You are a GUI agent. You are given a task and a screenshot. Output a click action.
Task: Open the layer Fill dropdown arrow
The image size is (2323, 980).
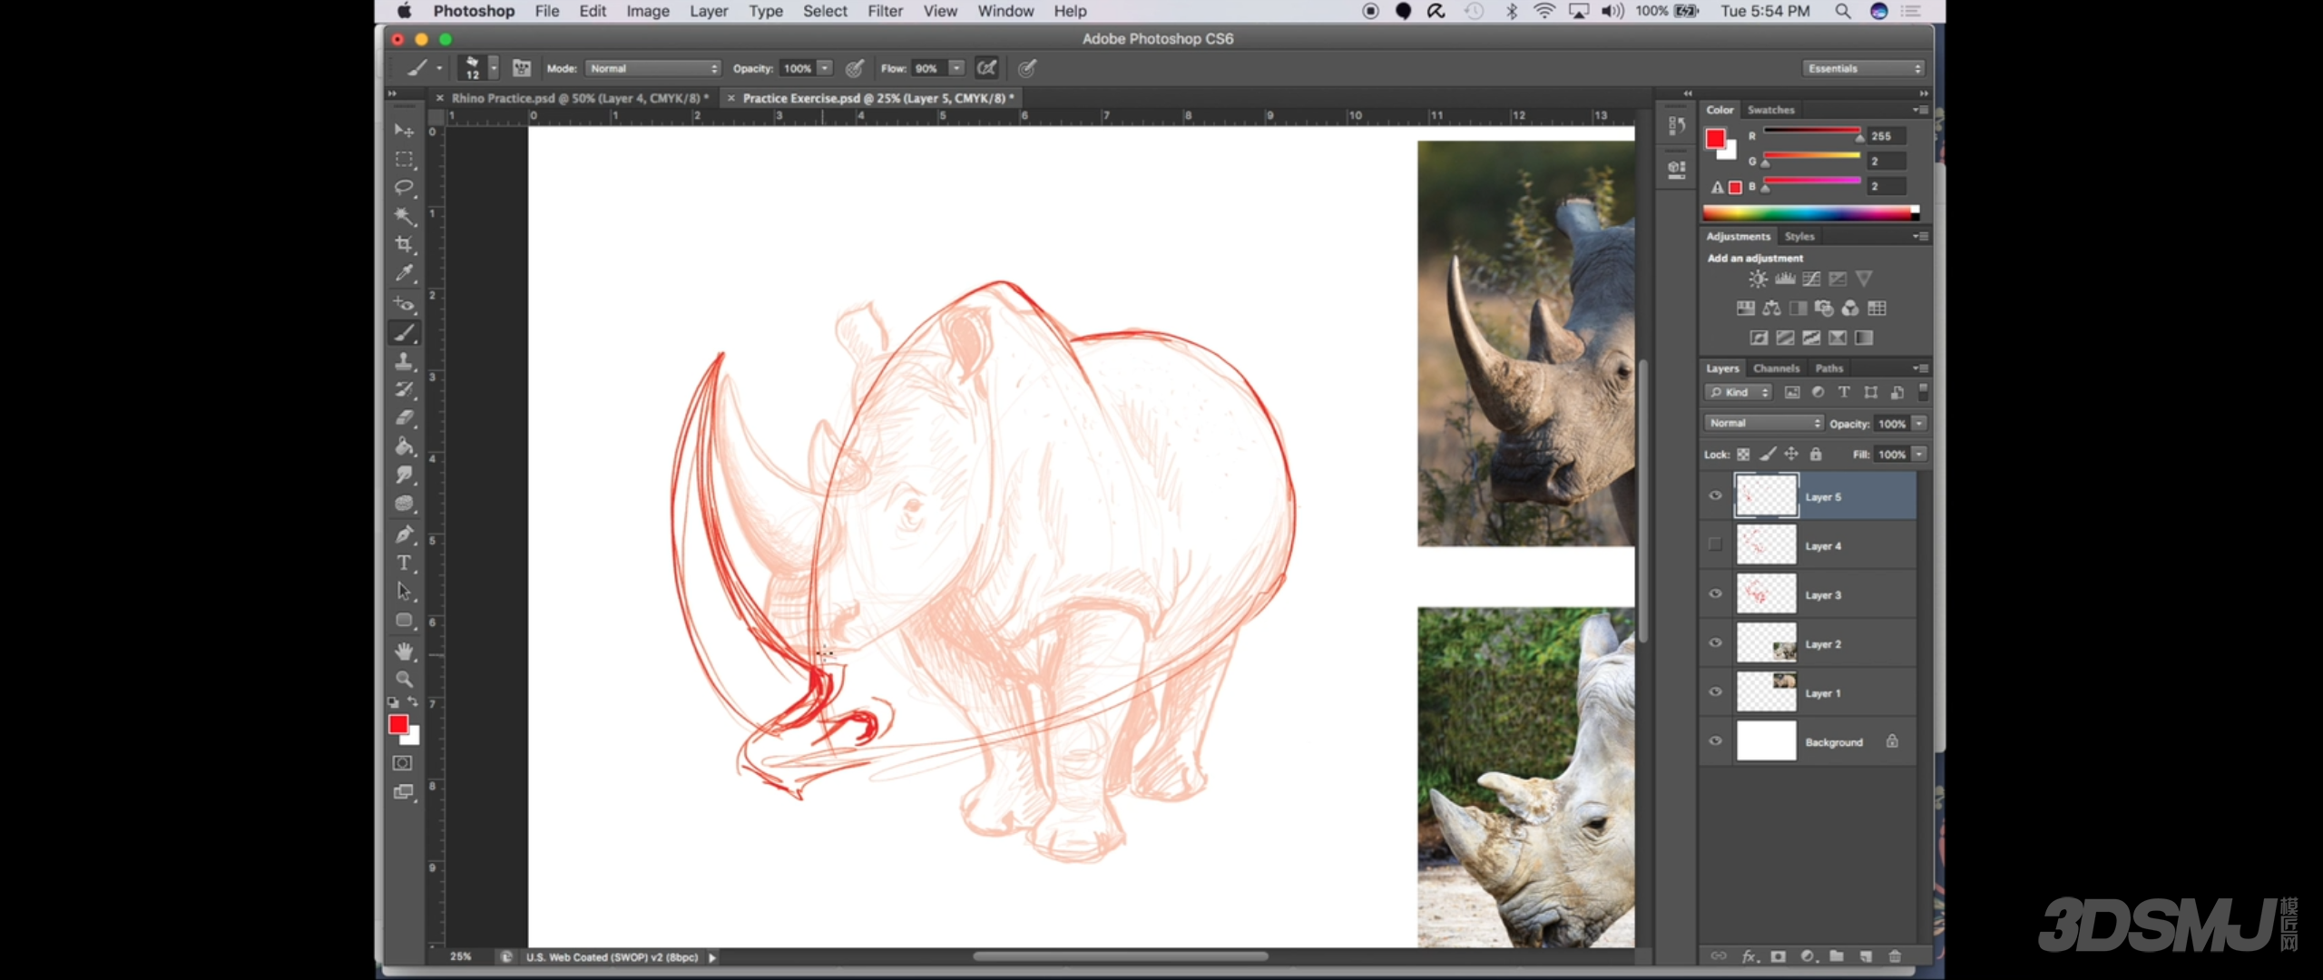(1919, 454)
